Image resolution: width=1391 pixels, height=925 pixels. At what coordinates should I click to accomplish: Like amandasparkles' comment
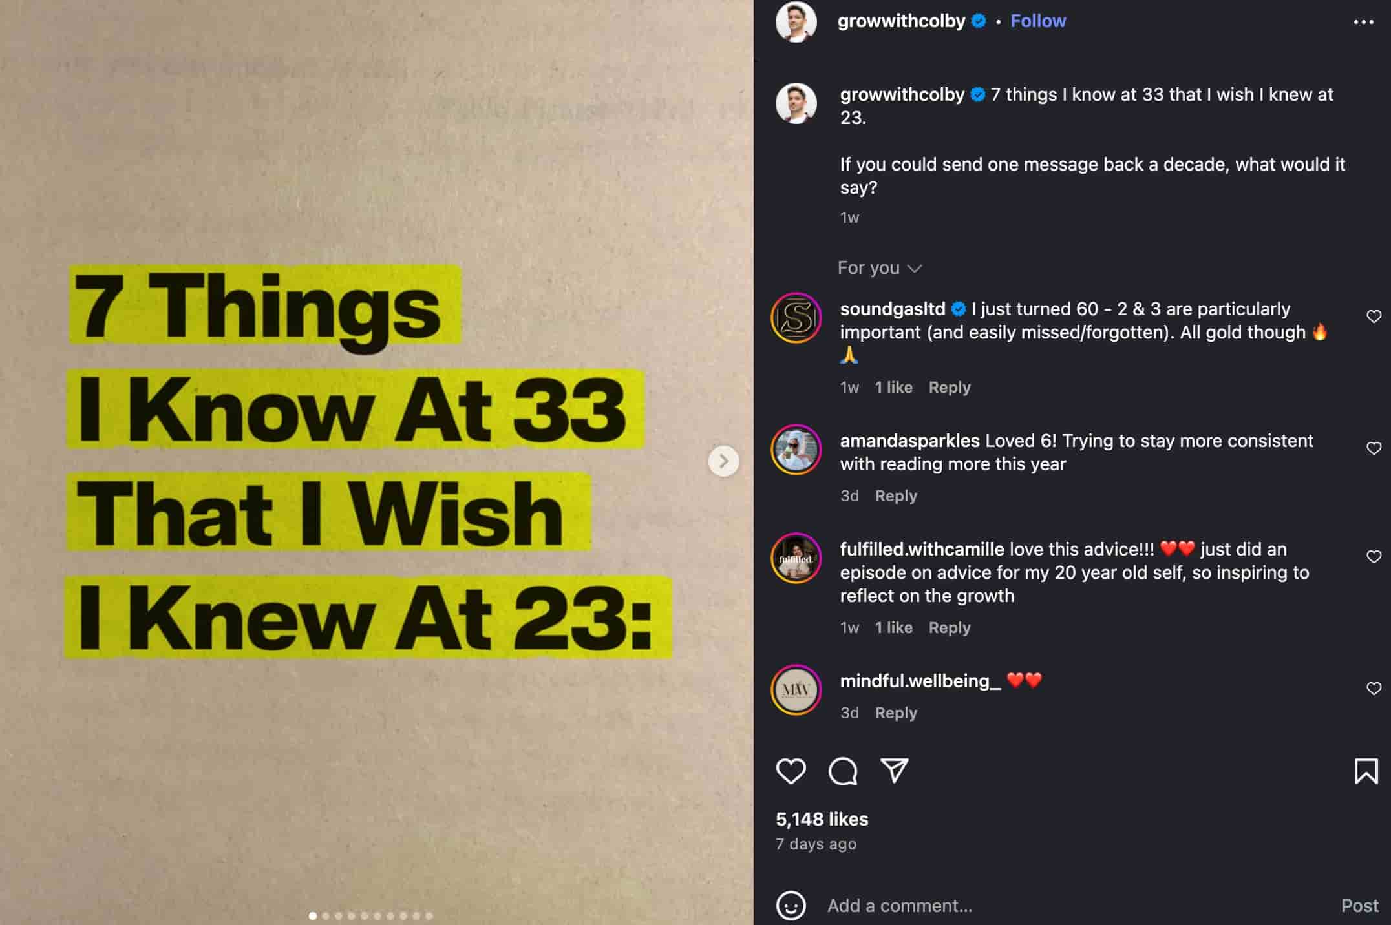tap(1374, 448)
